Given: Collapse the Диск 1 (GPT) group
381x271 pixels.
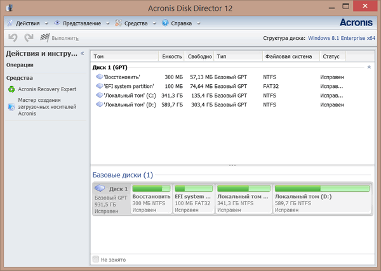Looking at the screenshot, I should point(369,66).
